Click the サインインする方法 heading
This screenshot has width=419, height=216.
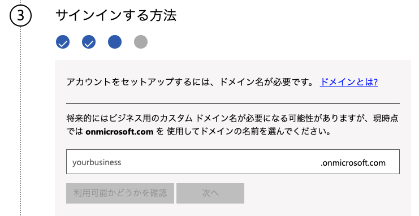click(116, 15)
